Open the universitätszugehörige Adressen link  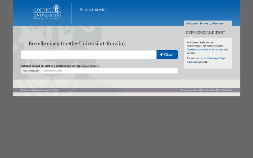206,60
